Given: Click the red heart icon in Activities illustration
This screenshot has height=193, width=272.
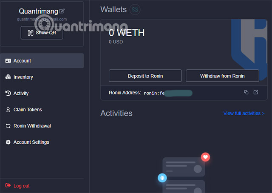Looking at the screenshot, I should [205, 157].
